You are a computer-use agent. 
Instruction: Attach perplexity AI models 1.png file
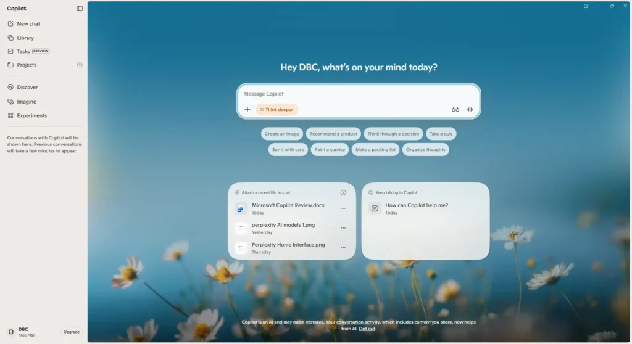click(x=283, y=228)
